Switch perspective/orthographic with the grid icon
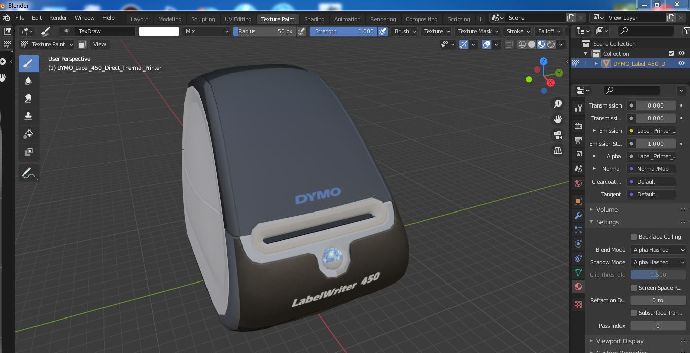The height and width of the screenshot is (353, 690). tap(558, 151)
